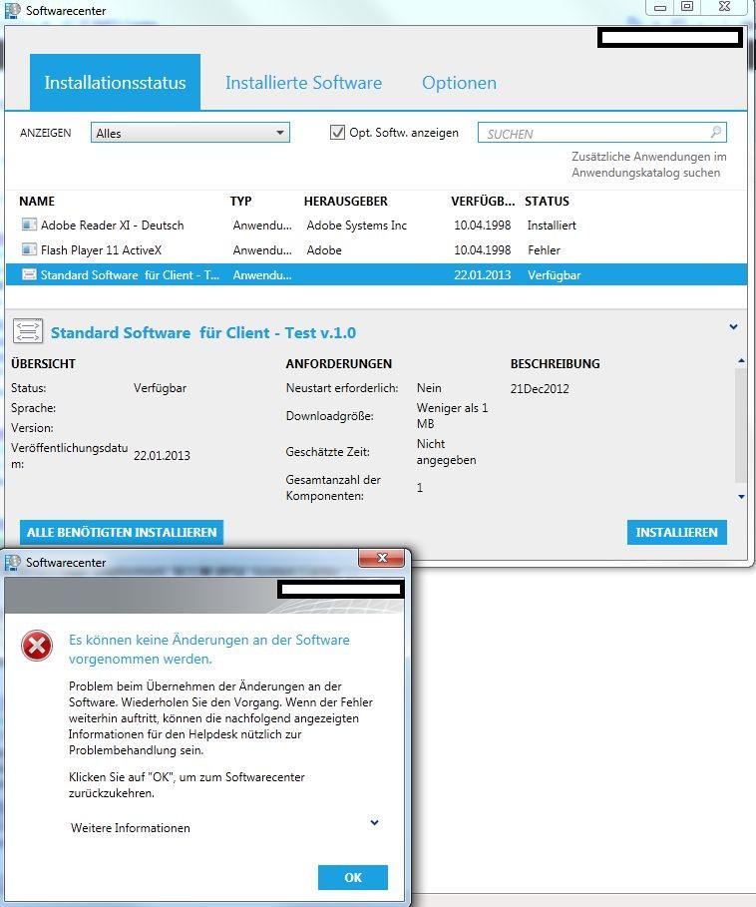This screenshot has height=907, width=756.
Task: Minimize the main Softwarecenter window
Action: [x=659, y=6]
